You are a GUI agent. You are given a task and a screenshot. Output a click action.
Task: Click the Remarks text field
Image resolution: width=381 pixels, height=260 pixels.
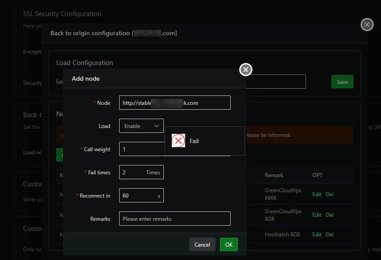(x=174, y=219)
